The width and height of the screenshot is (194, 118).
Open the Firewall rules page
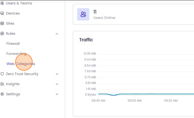(x=13, y=44)
